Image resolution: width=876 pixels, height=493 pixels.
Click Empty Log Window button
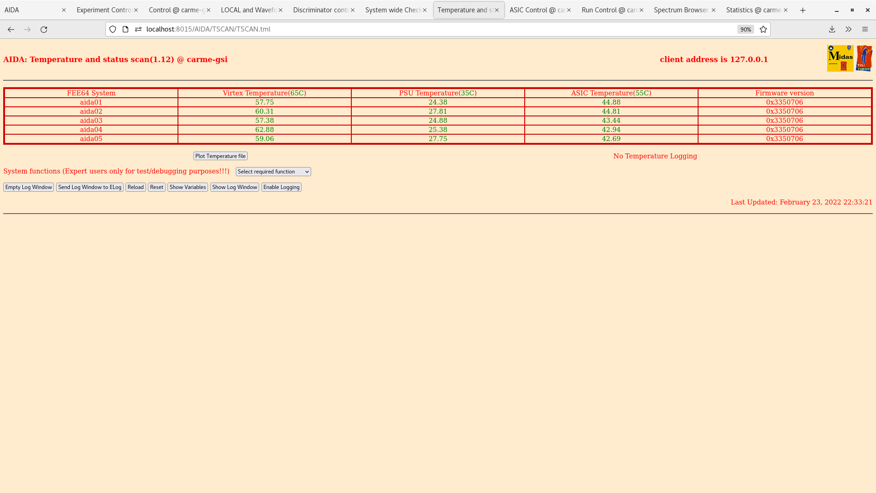coord(28,187)
